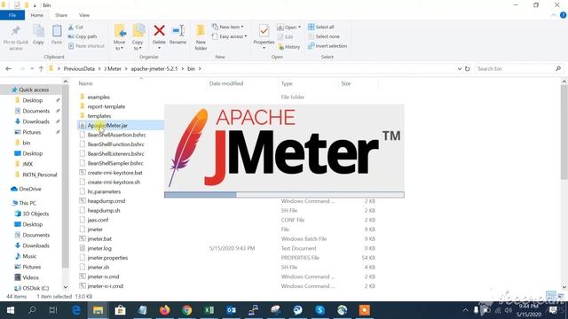Open Microsoft Store from taskbar
This screenshot has width=568, height=319.
121,310
